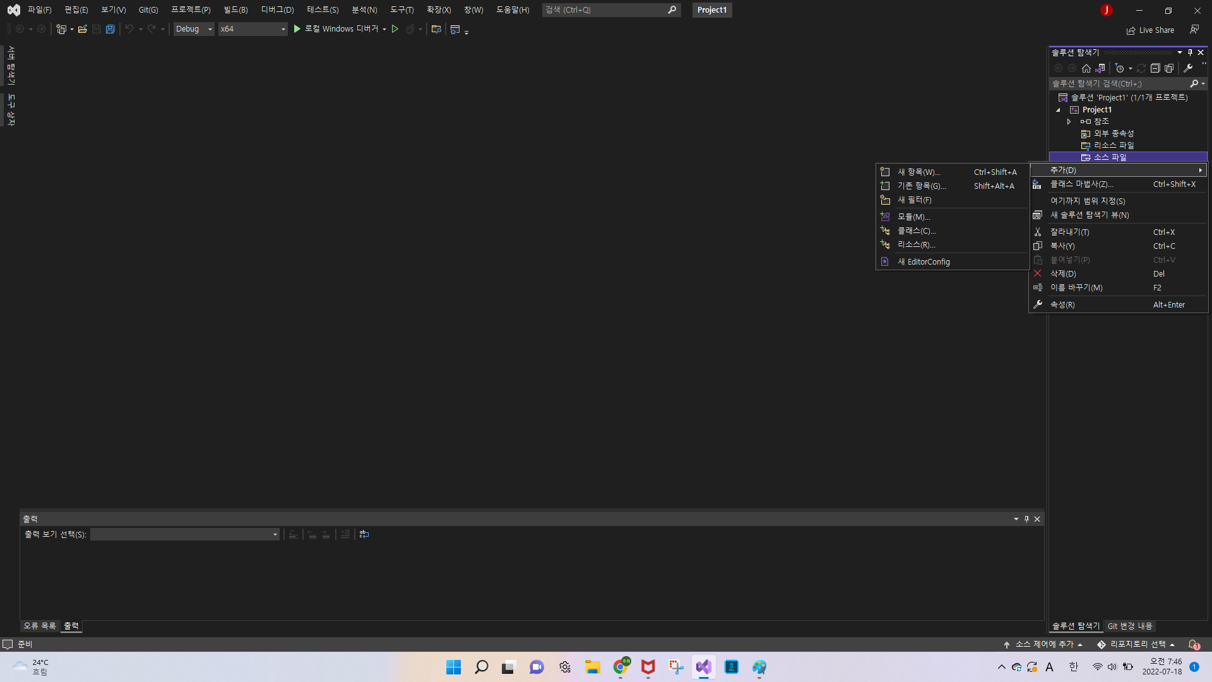Toggle word wrap icon in Output panel
The width and height of the screenshot is (1212, 682).
364,534
